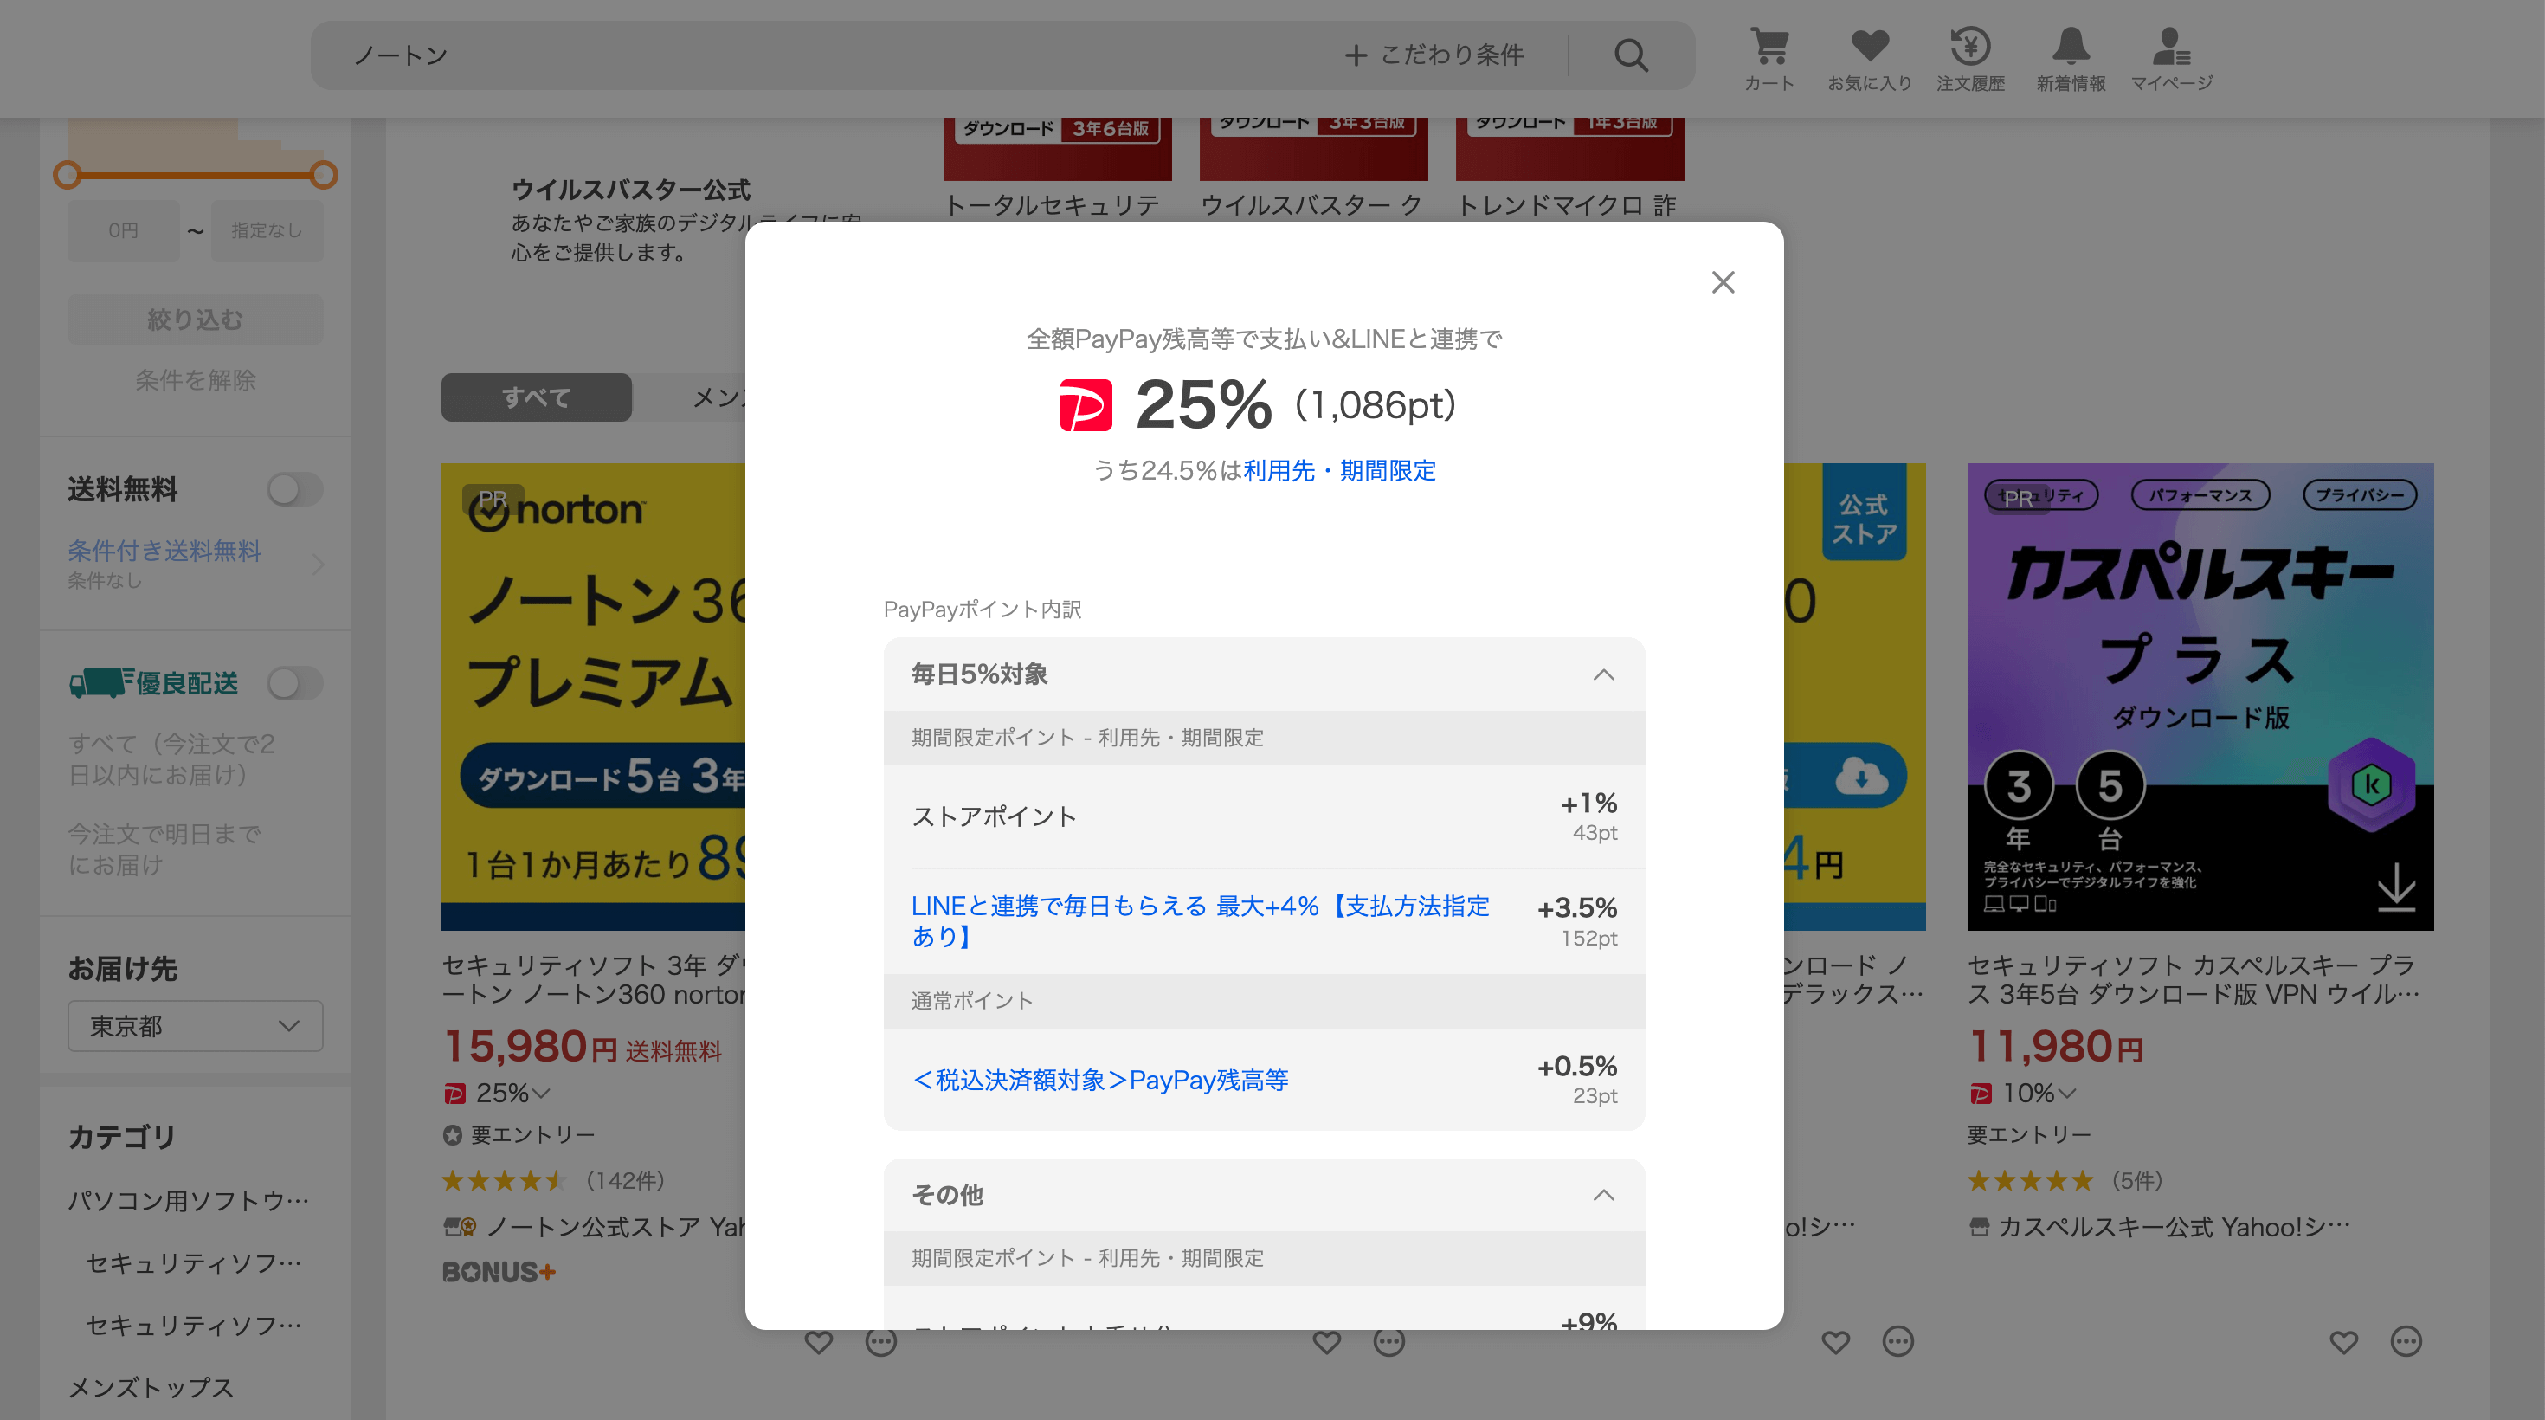Click the Kaspersky item's more options icon
This screenshot has width=2545, height=1420.
pos(2406,1342)
